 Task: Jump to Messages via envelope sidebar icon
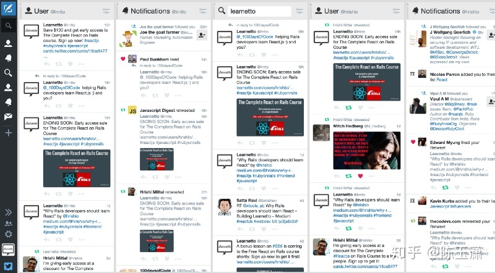coord(8,117)
